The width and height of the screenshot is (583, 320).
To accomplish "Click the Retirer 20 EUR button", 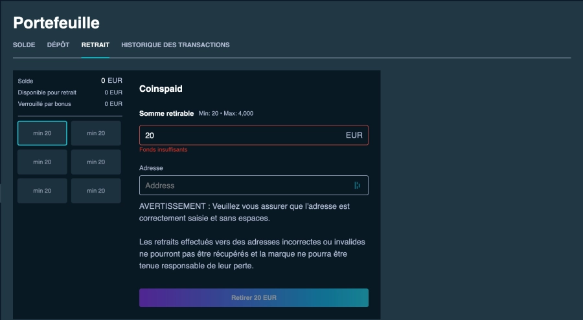I will click(x=254, y=298).
